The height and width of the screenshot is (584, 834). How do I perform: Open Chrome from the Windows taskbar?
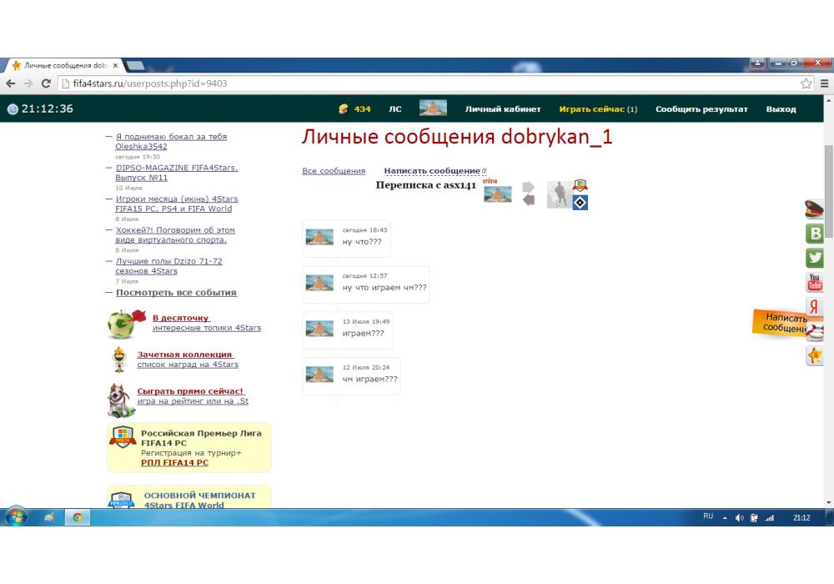(77, 517)
